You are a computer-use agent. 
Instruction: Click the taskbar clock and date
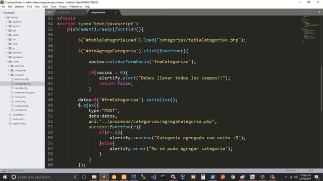pyautogui.click(x=305, y=177)
